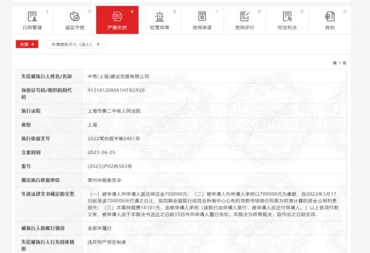Filter by 失信被执行人（法人）
This screenshot has height=253, width=370.
(x=75, y=44)
